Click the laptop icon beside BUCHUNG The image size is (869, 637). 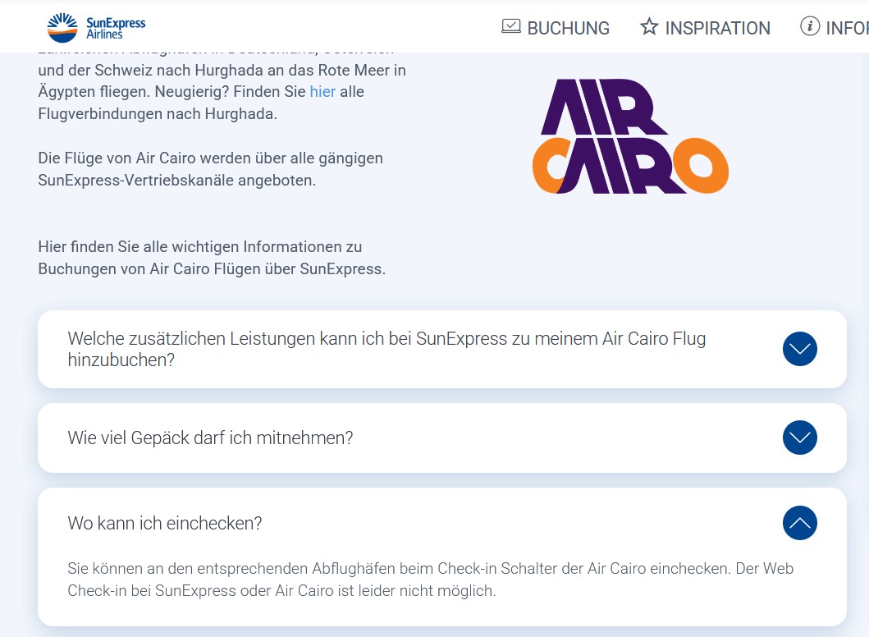point(510,27)
